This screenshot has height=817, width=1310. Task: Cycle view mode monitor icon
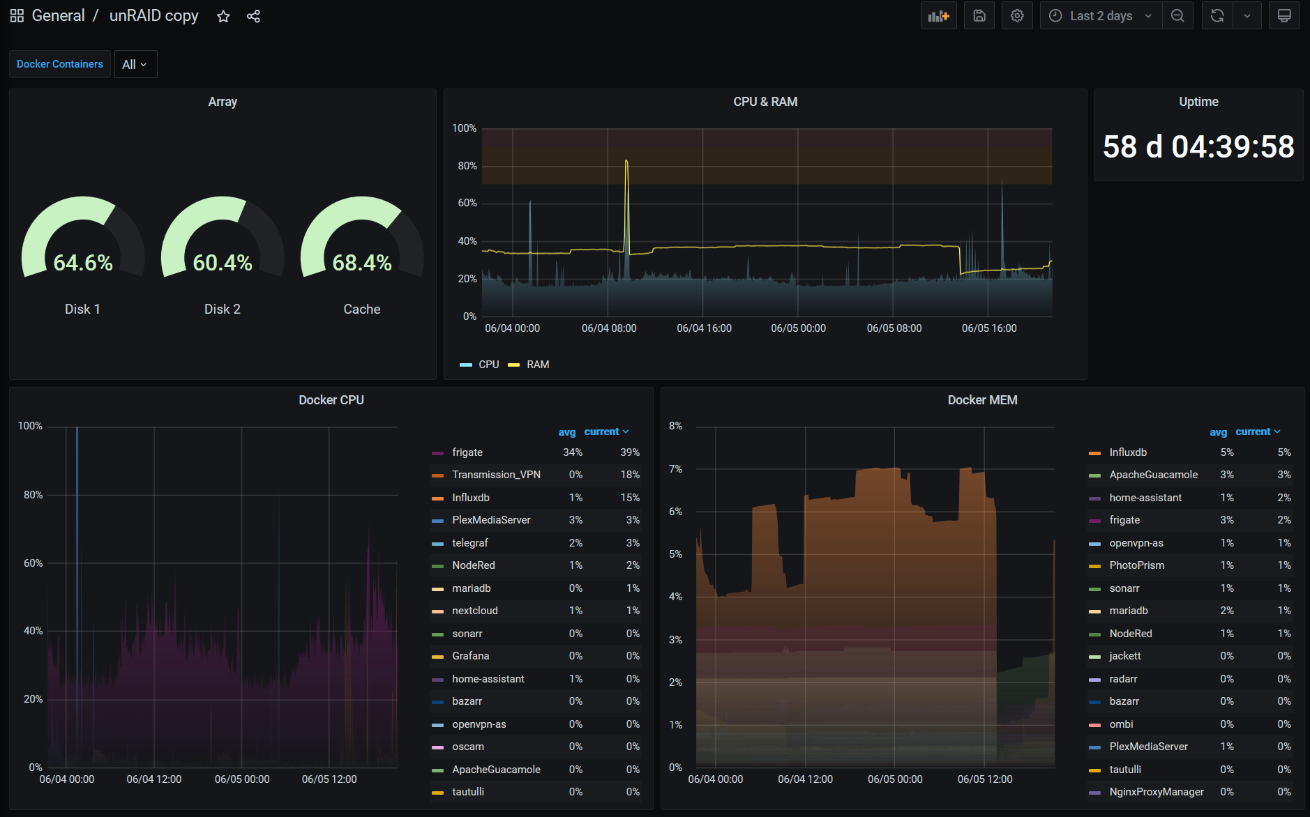[x=1284, y=15]
